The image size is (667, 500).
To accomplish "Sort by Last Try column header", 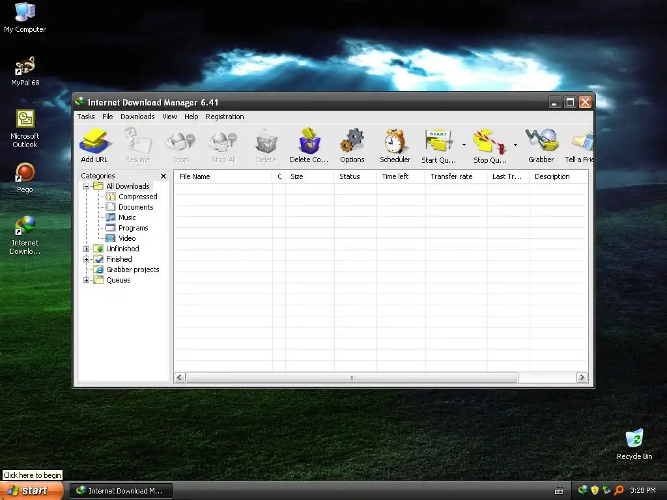I will coord(508,176).
